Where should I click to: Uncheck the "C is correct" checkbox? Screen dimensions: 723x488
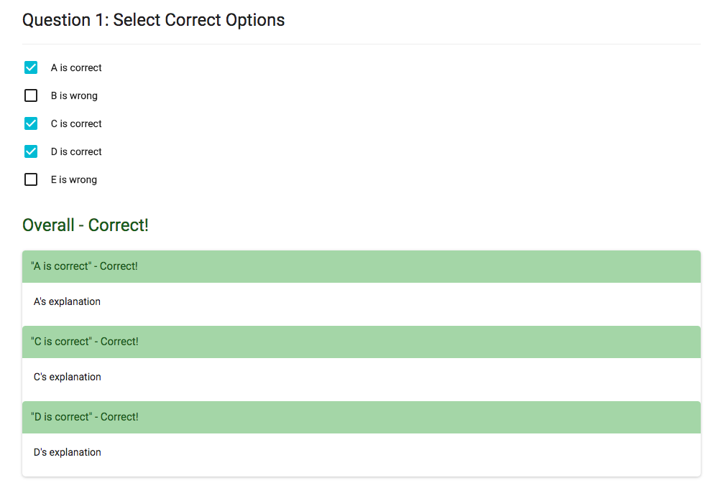pyautogui.click(x=31, y=123)
